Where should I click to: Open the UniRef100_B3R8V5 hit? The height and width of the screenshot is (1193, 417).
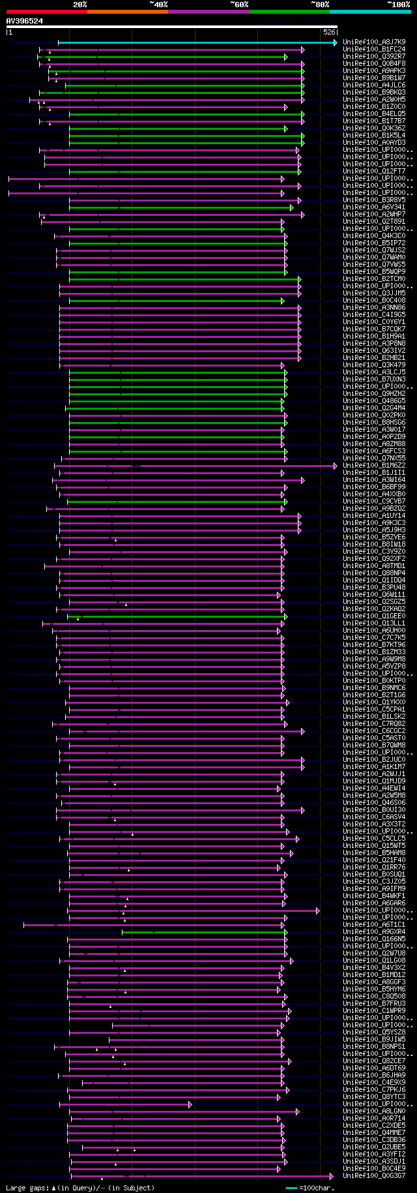pyautogui.click(x=374, y=200)
